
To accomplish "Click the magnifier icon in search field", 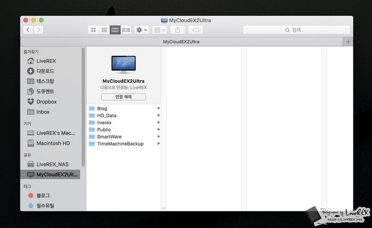I will click(x=288, y=30).
